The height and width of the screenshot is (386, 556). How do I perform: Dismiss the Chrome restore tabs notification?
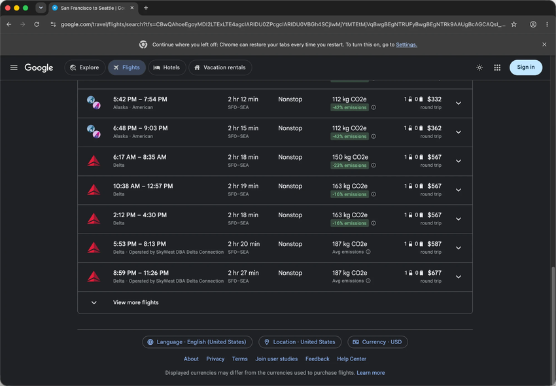pyautogui.click(x=544, y=44)
